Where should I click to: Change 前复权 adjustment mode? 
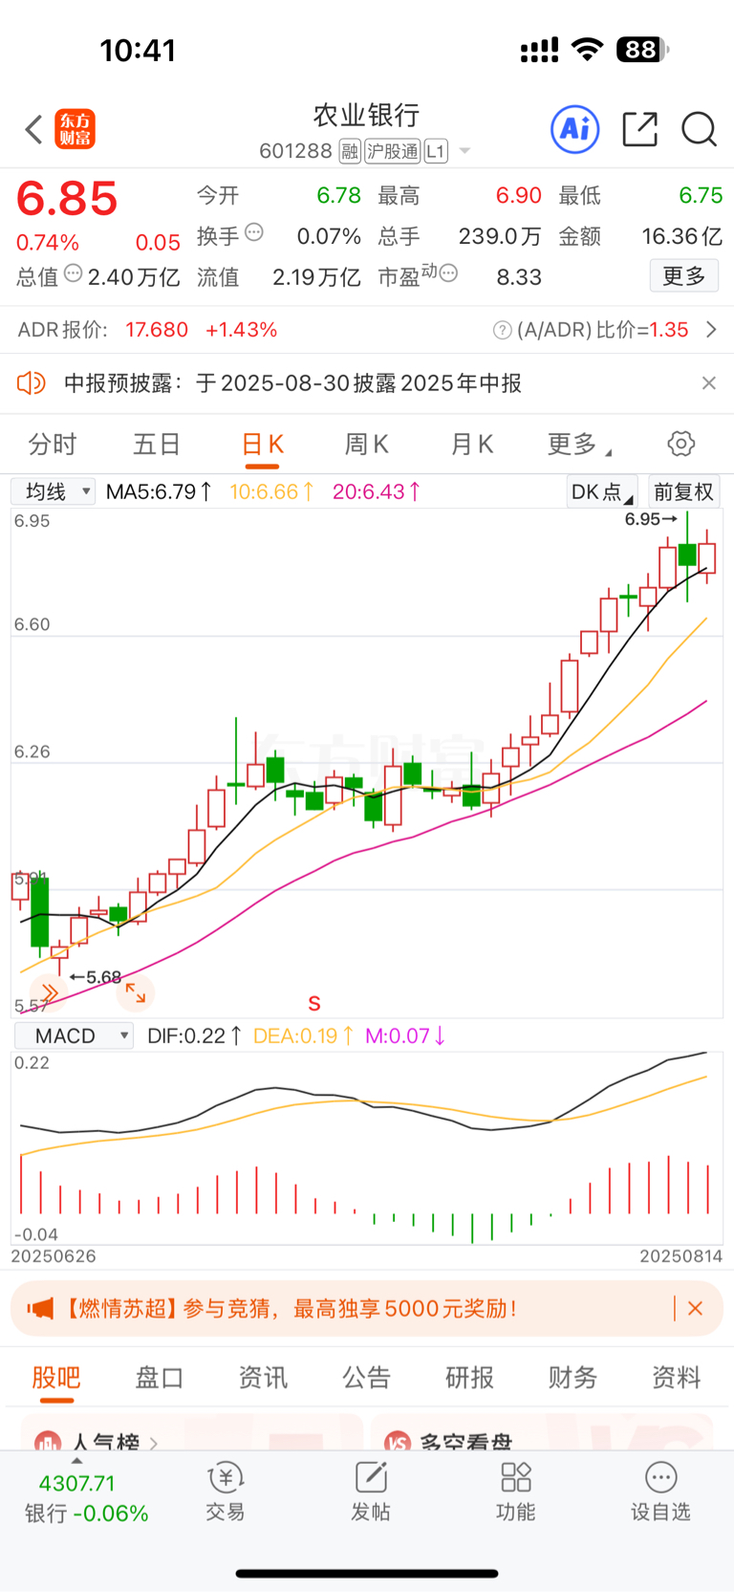tap(683, 491)
